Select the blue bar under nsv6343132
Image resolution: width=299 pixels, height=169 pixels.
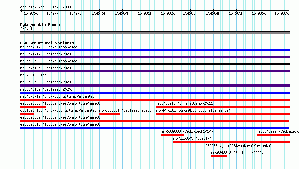point(155,93)
